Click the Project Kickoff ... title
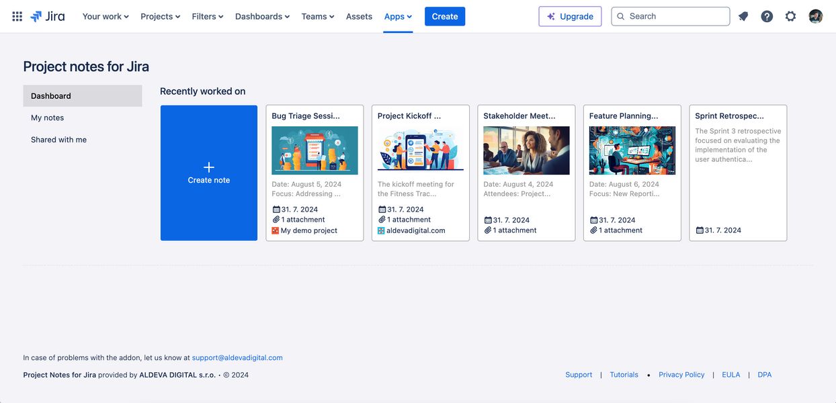Image resolution: width=836 pixels, height=403 pixels. coord(409,116)
